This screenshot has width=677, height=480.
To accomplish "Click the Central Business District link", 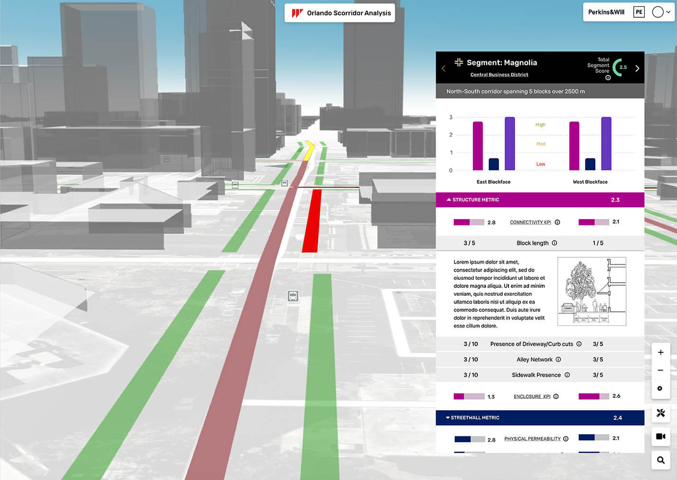I will tap(499, 75).
